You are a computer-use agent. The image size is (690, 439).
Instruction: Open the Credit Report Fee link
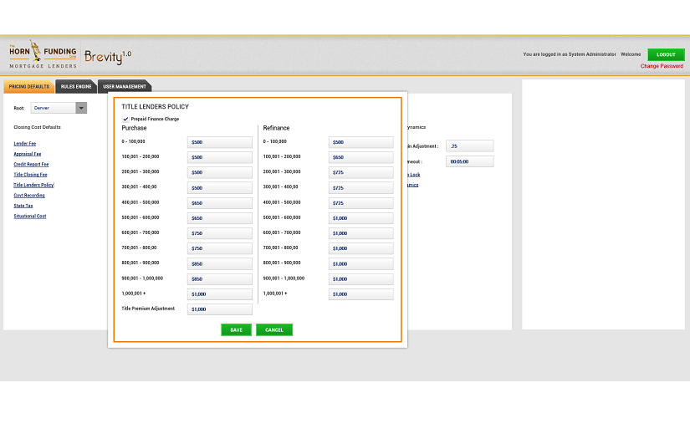pyautogui.click(x=31, y=164)
